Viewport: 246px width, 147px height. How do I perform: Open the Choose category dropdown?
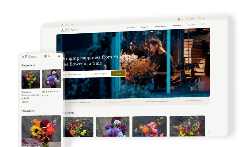coord(99,74)
